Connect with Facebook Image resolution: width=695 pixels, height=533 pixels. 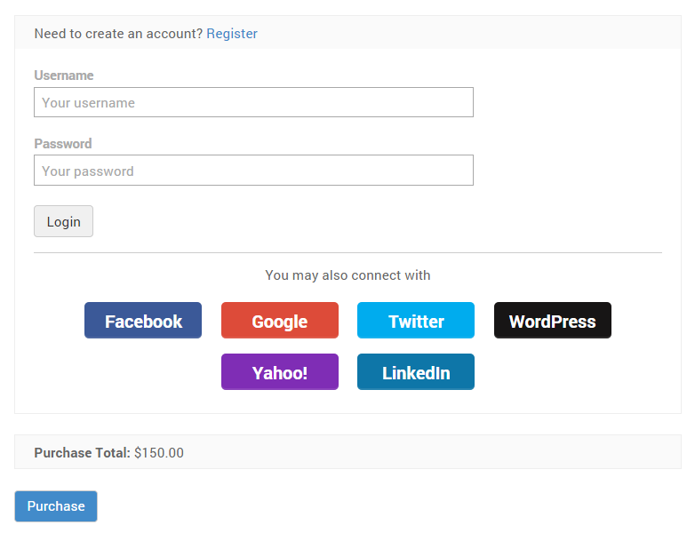(143, 321)
